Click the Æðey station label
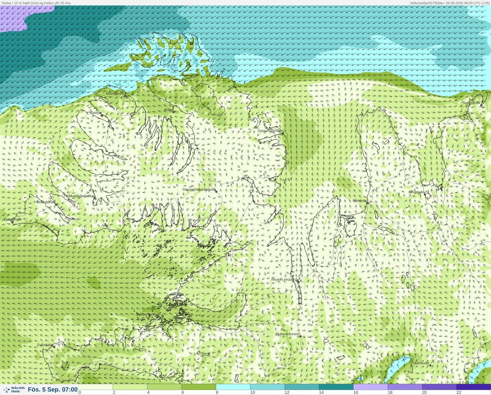 point(168,110)
